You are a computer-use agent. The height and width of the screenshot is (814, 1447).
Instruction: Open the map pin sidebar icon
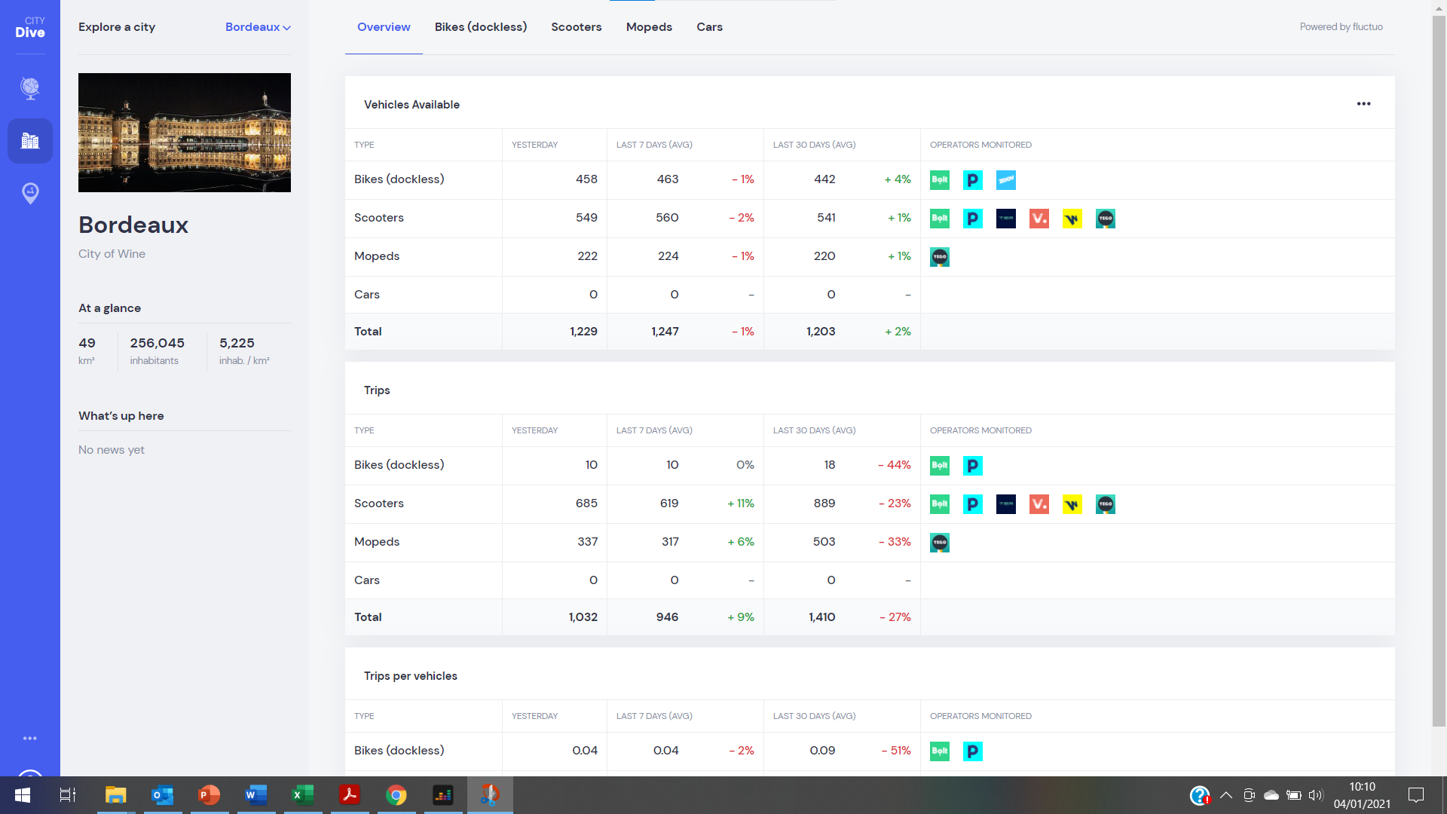point(30,193)
